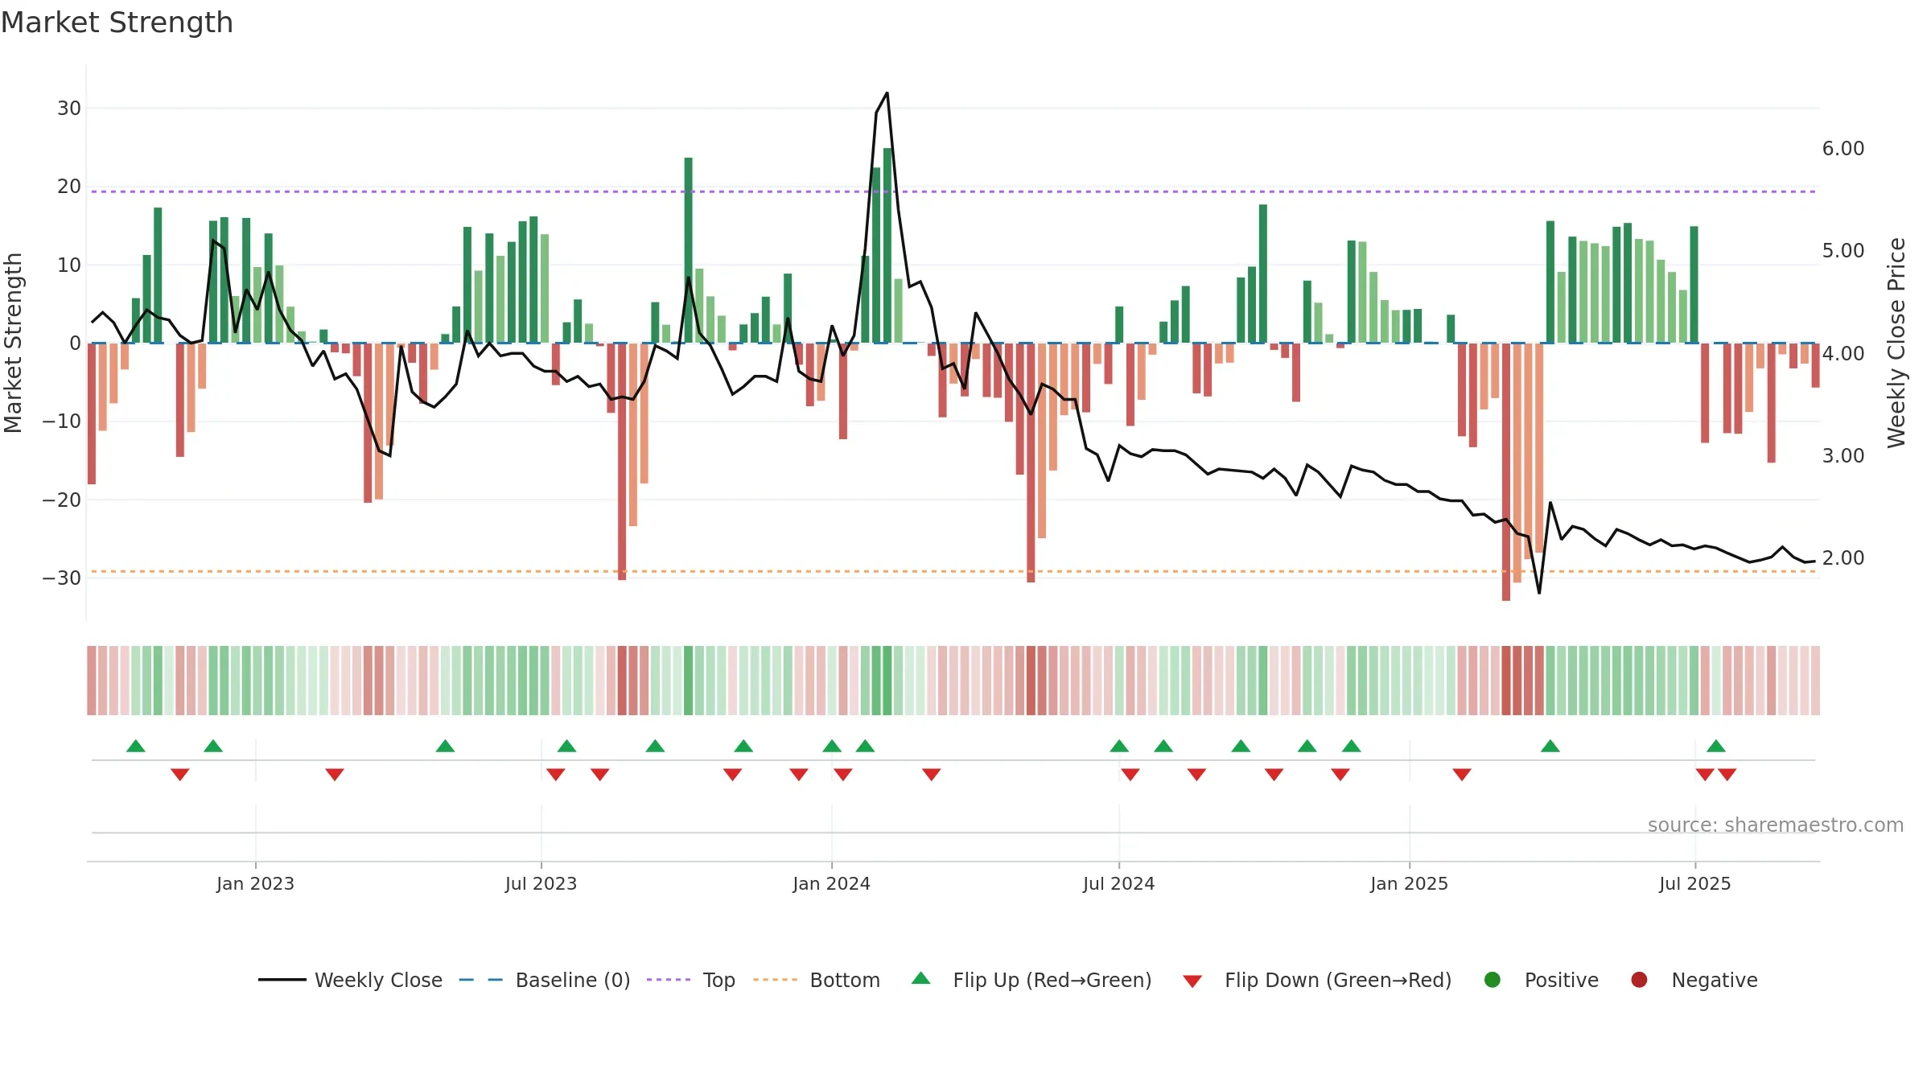Toggle the Negative legend label
The width and height of the screenshot is (1931, 1086).
(x=1715, y=980)
